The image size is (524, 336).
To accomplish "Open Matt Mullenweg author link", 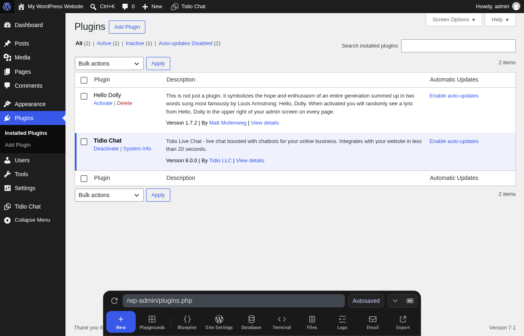I will pyautogui.click(x=228, y=123).
